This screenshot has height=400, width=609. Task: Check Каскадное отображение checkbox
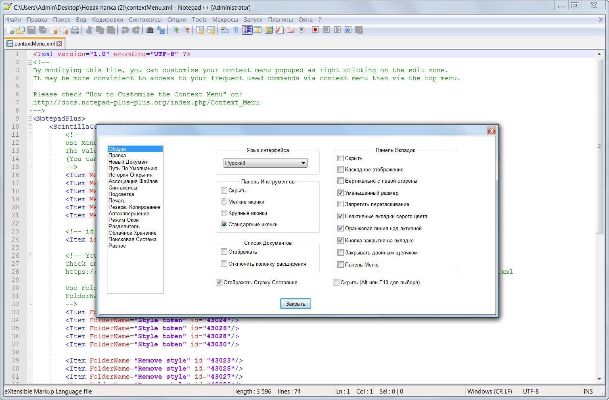click(x=341, y=169)
